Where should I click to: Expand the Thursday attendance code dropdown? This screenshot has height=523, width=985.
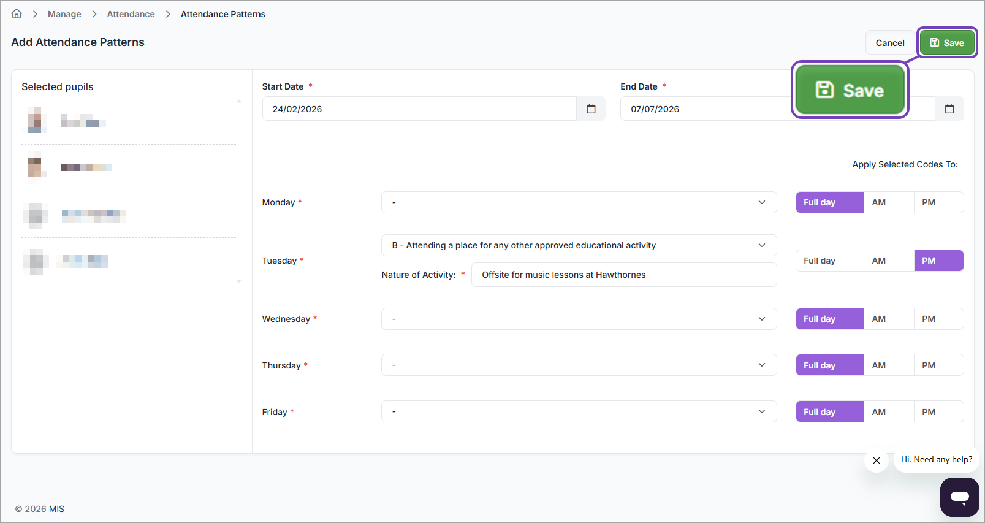pyautogui.click(x=579, y=365)
